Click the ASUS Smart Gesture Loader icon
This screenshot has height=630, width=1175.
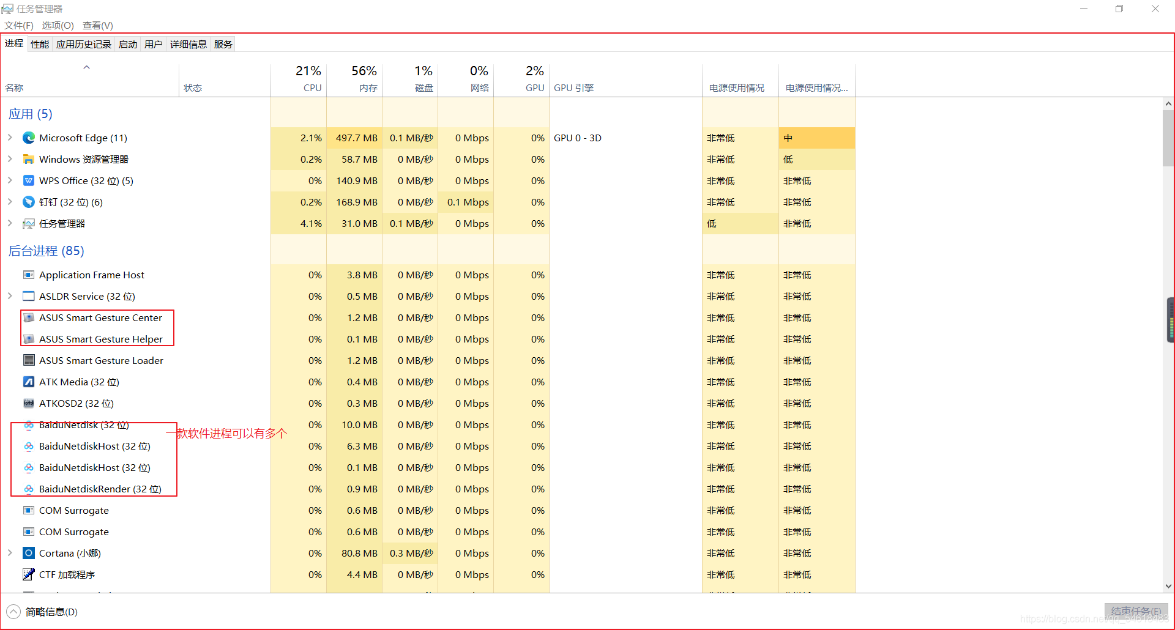tap(28, 361)
